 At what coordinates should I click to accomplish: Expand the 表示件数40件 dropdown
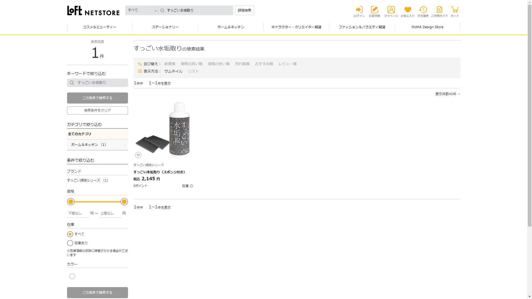[447, 94]
